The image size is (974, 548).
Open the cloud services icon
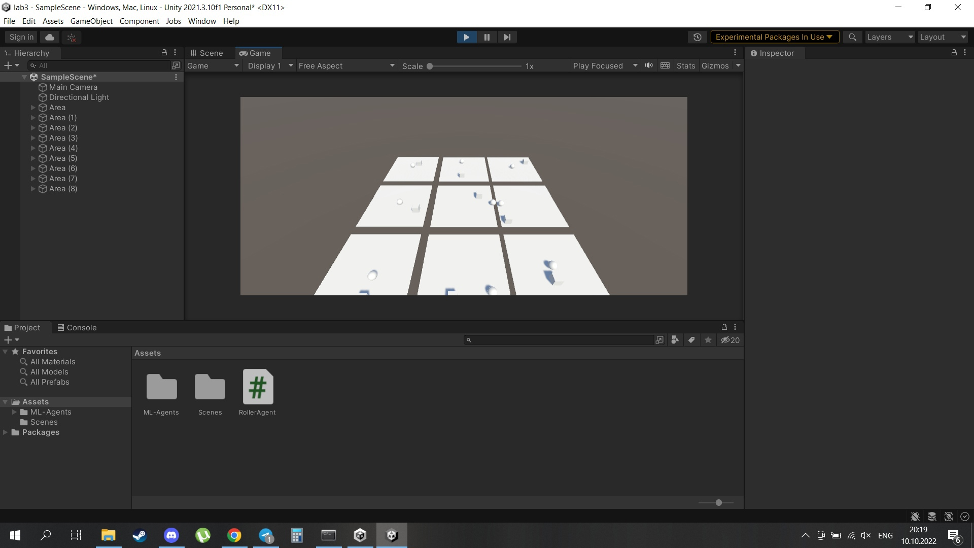(x=50, y=37)
